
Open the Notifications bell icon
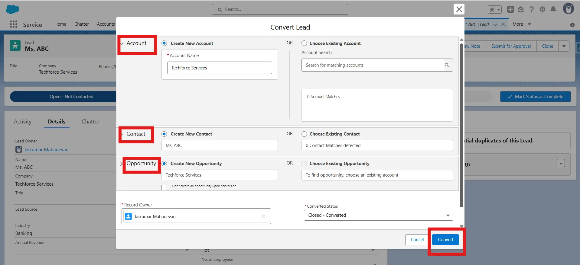pyautogui.click(x=553, y=10)
